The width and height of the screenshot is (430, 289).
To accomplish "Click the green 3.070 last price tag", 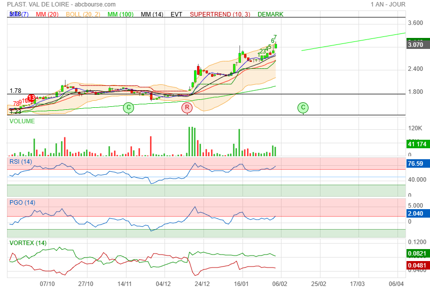I will click(x=415, y=44).
